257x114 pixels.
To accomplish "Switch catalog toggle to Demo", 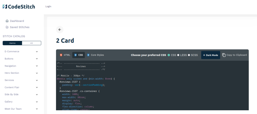I will [12, 43].
